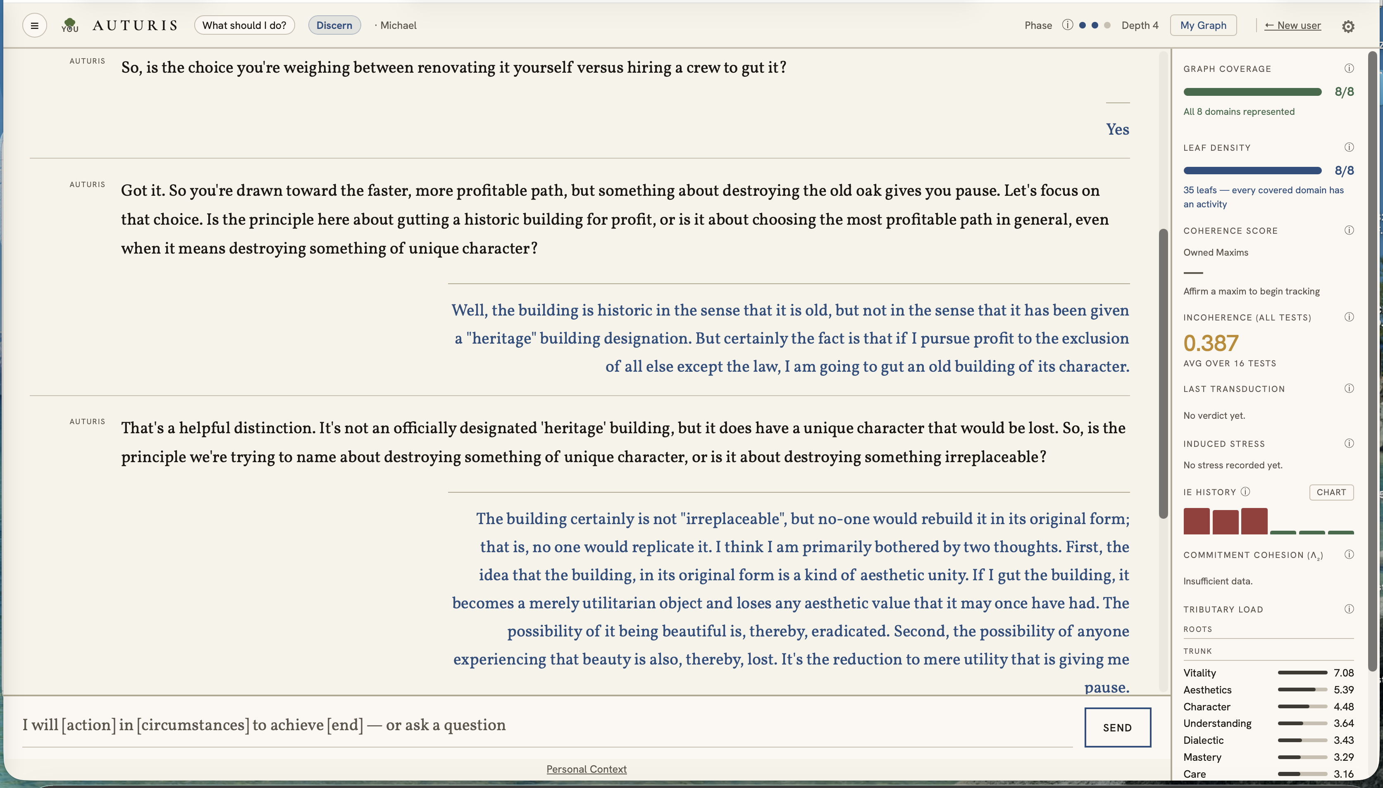Click the 'Insufficient data.' text
1383x788 pixels.
(x=1217, y=581)
